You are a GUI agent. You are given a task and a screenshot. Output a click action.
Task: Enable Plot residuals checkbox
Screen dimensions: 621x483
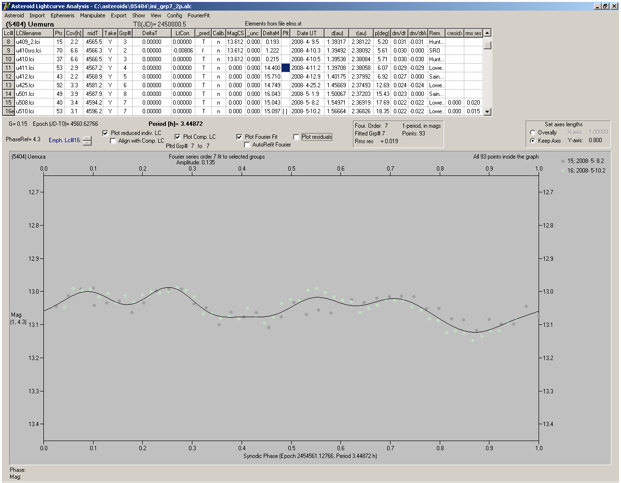coord(296,137)
